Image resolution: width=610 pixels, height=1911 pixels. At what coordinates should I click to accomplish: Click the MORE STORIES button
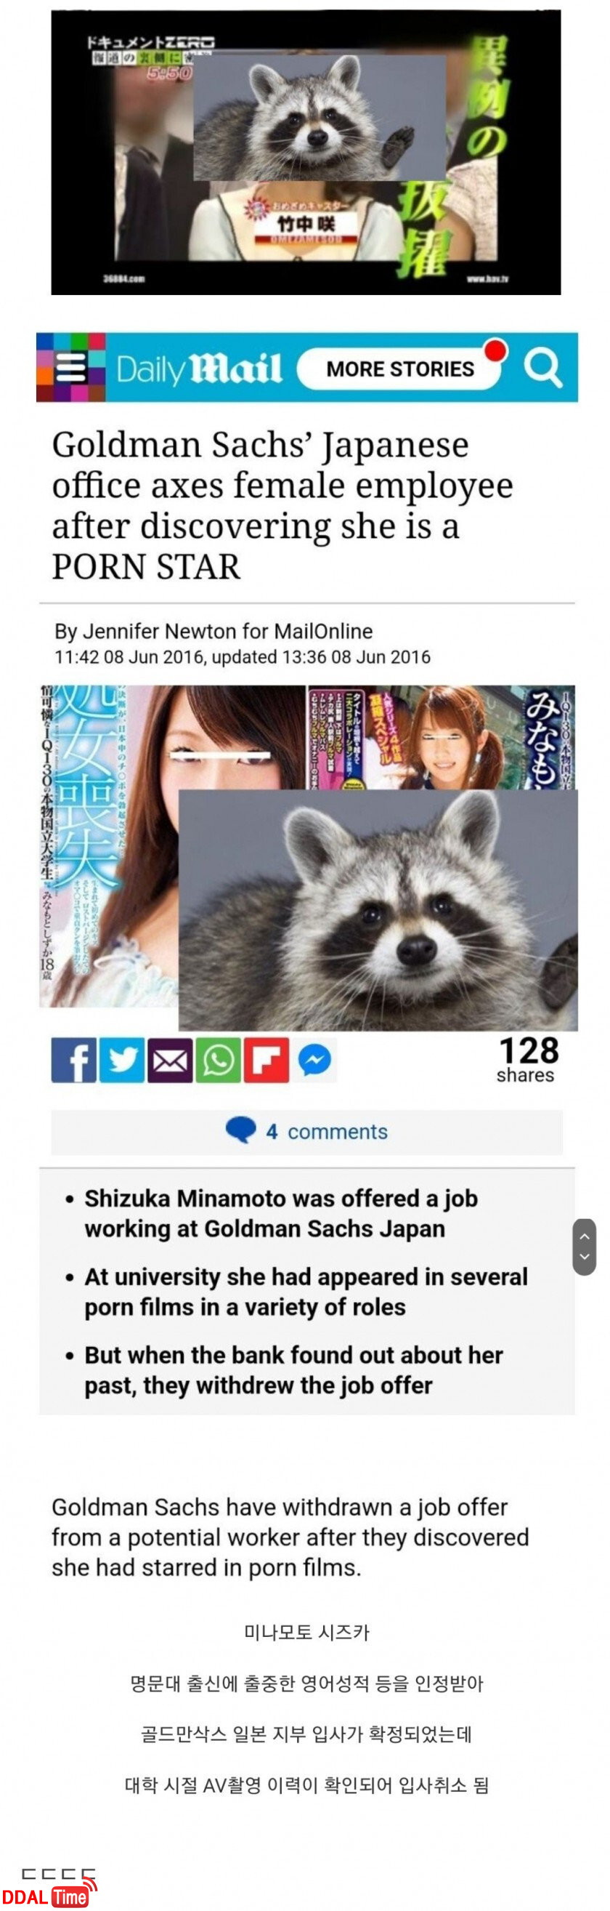[399, 368]
